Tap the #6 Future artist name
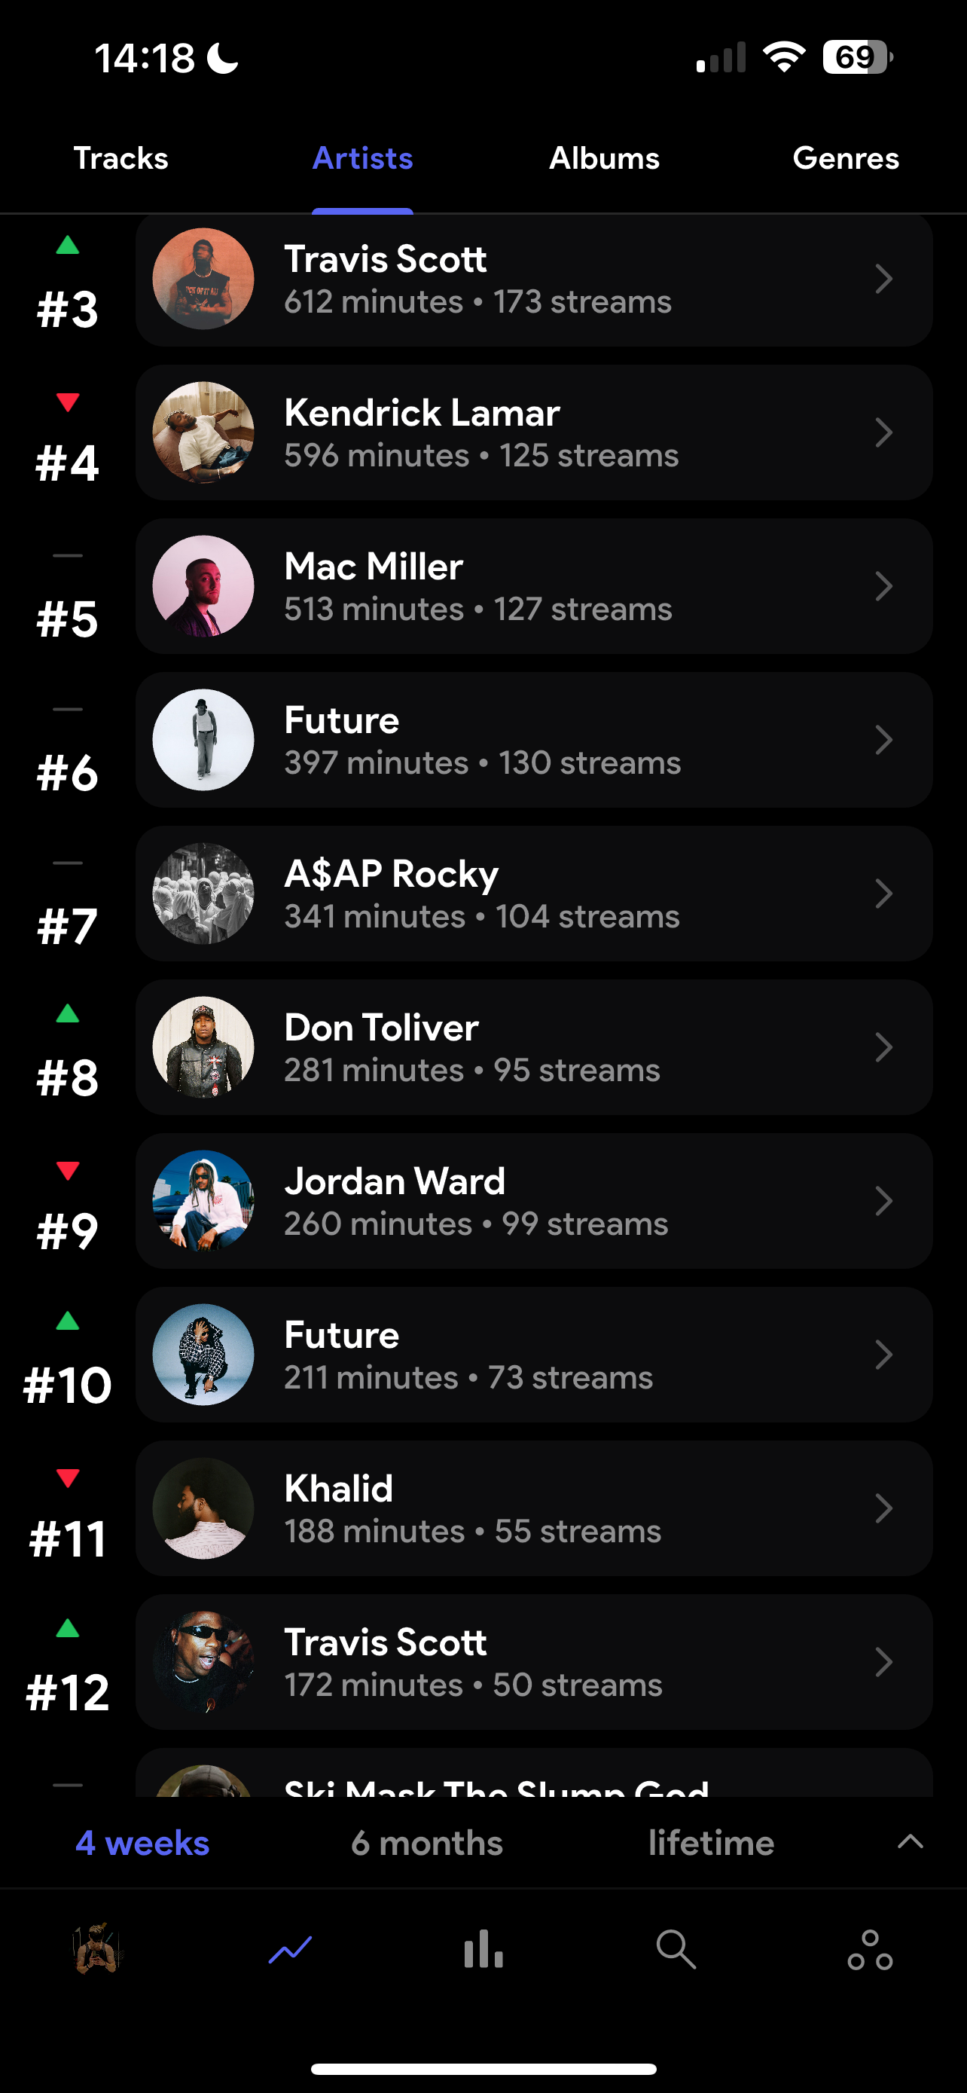The image size is (967, 2093). pyautogui.click(x=342, y=721)
